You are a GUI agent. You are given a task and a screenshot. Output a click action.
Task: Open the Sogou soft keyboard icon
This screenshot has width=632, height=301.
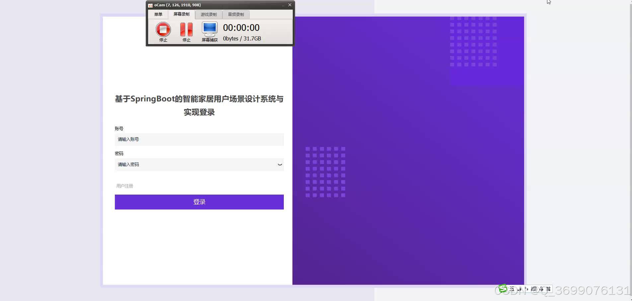(x=534, y=289)
